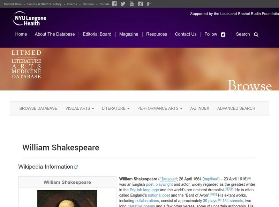Open the YouTube icon in top bar

[x=131, y=4]
